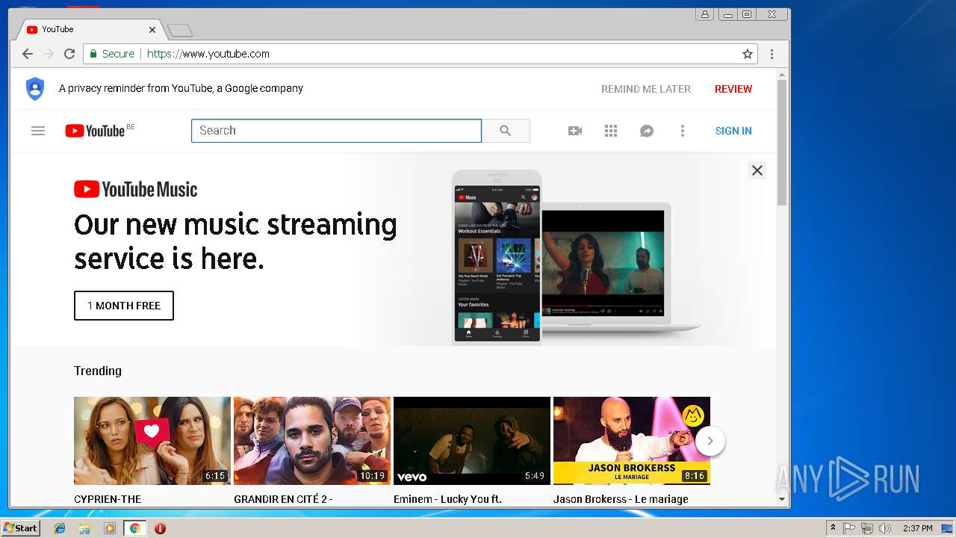Screen dimensions: 956x538
Task: Click REMIND ME LATER
Action: click(x=646, y=89)
